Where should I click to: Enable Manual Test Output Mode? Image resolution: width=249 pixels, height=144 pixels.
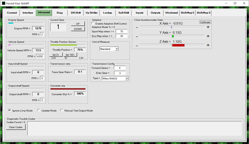tap(62, 110)
